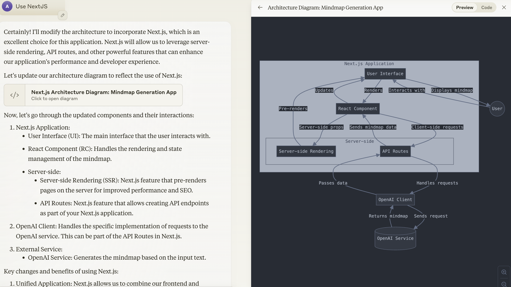This screenshot has height=287, width=511.
Task: Click the back arrow in artifact panel
Action: 260,7
